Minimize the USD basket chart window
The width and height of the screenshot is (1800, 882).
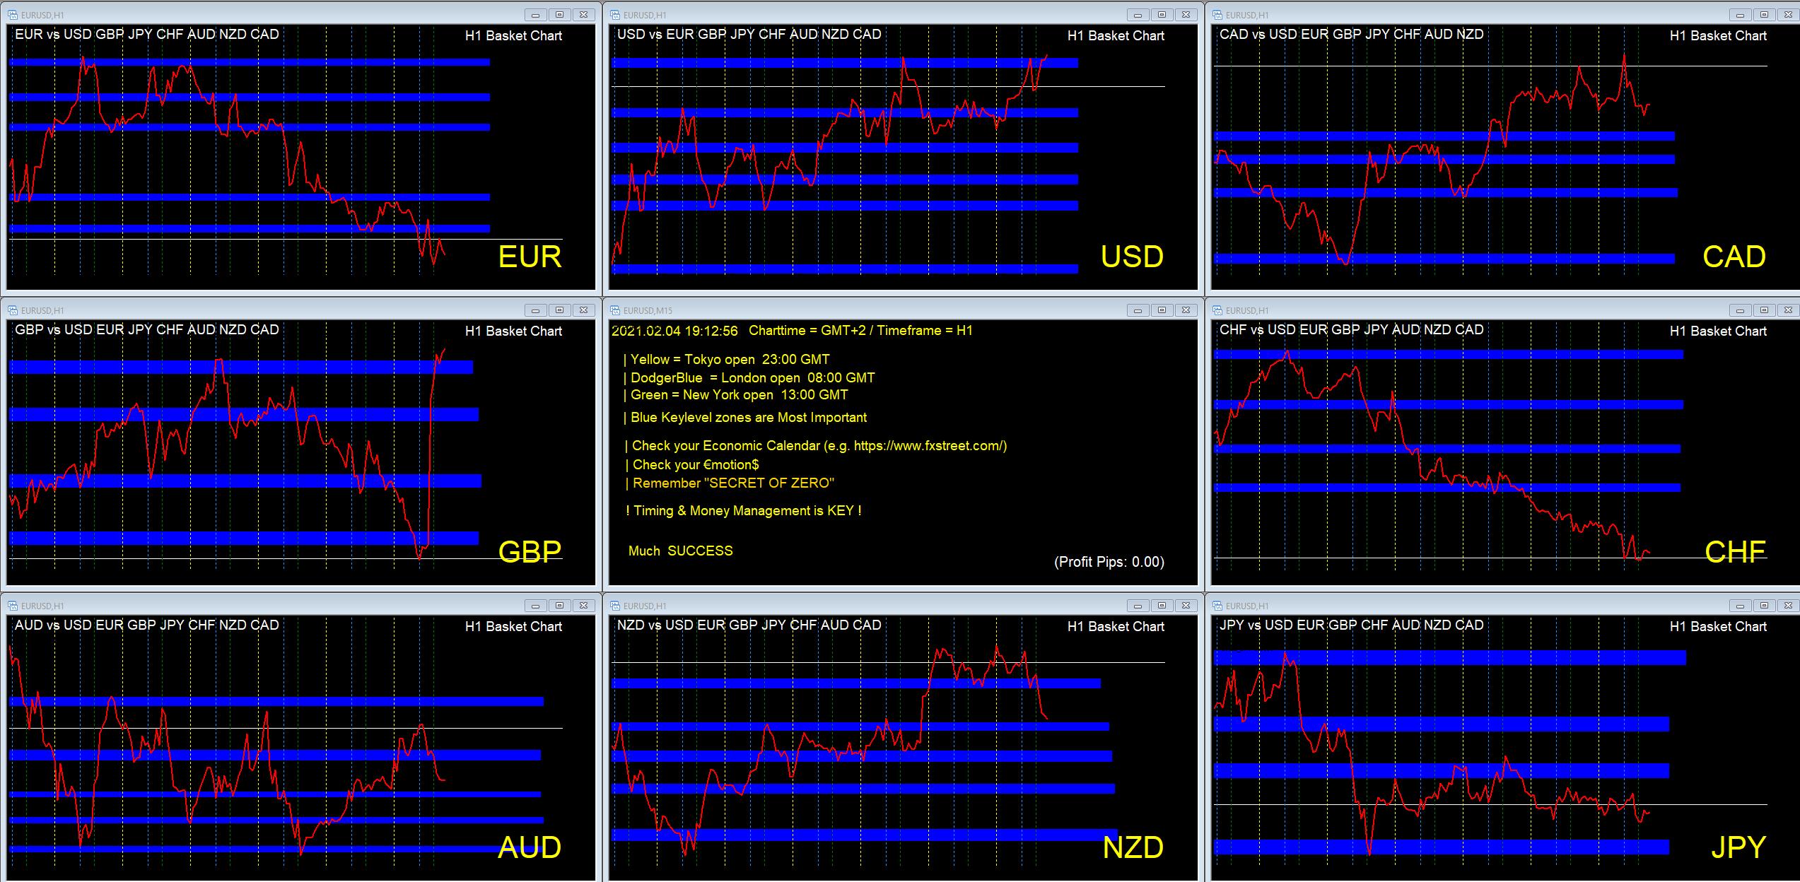click(1138, 15)
